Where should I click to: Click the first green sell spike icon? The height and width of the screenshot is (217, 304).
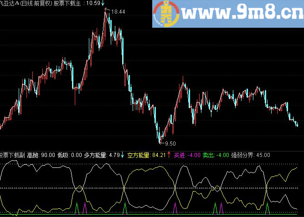77,208
